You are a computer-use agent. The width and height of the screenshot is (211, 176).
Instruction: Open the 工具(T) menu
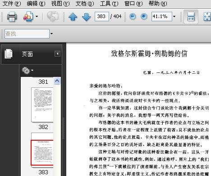[x=109, y=3]
